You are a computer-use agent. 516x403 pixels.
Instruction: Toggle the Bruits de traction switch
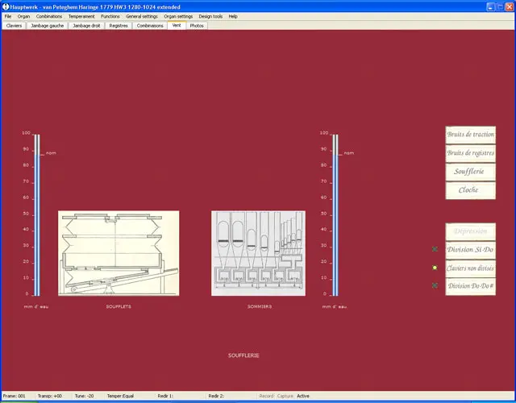470,135
